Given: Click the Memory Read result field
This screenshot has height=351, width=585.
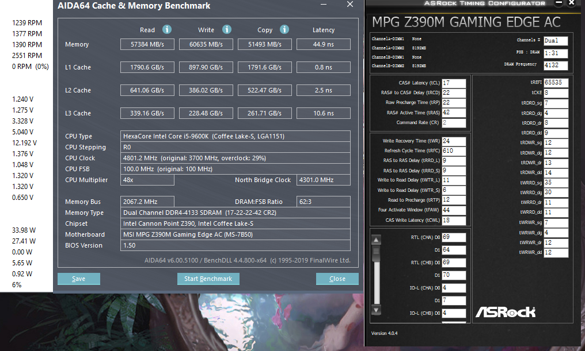Looking at the screenshot, I should 147,44.
